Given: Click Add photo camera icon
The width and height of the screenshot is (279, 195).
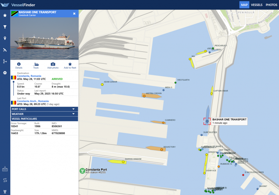Looking at the screenshot, I should point(53,65).
